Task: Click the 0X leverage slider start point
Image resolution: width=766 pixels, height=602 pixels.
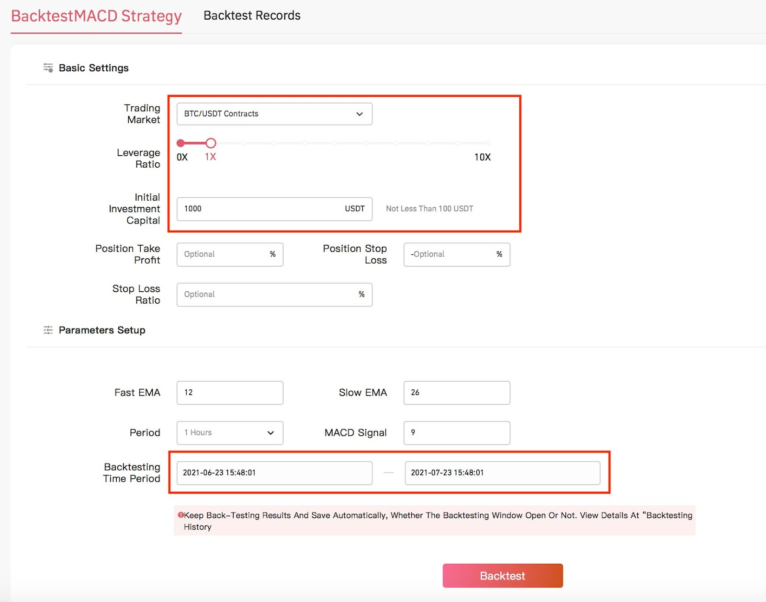Action: tap(180, 143)
